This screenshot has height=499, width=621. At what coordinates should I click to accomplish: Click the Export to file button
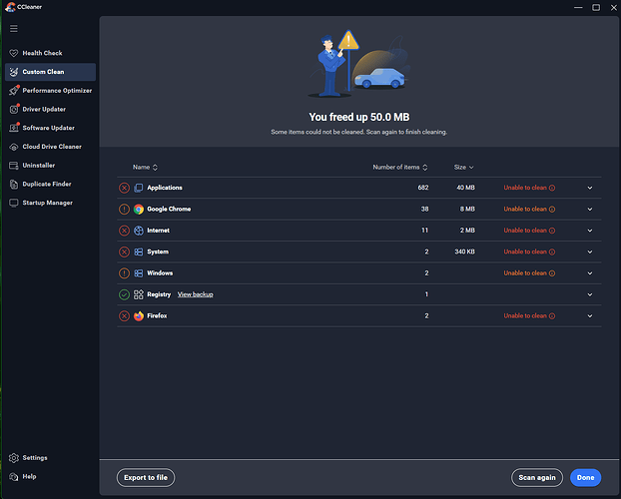click(x=146, y=478)
